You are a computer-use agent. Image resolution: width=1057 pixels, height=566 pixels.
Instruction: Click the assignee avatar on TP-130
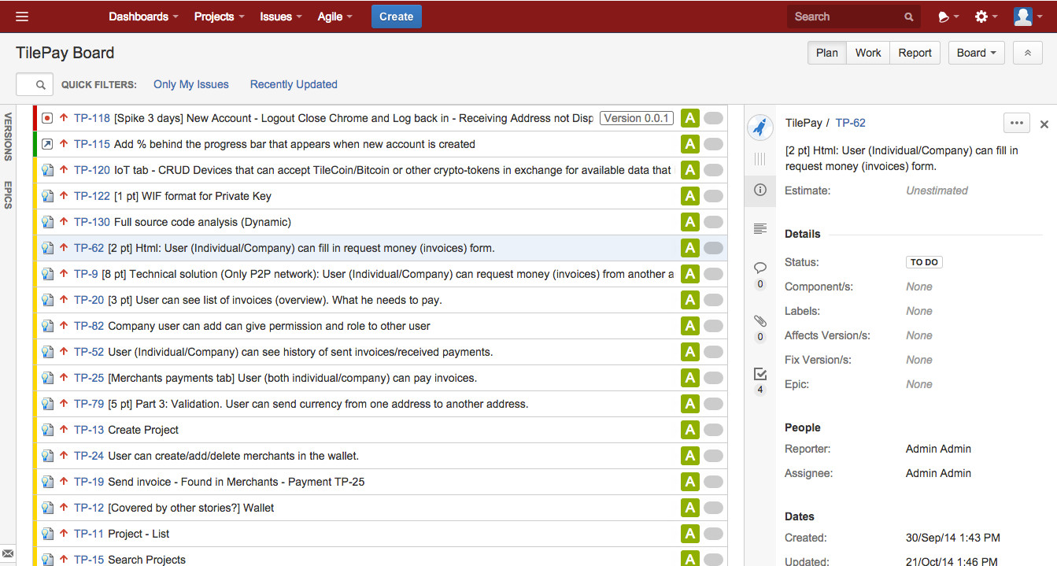pos(690,222)
